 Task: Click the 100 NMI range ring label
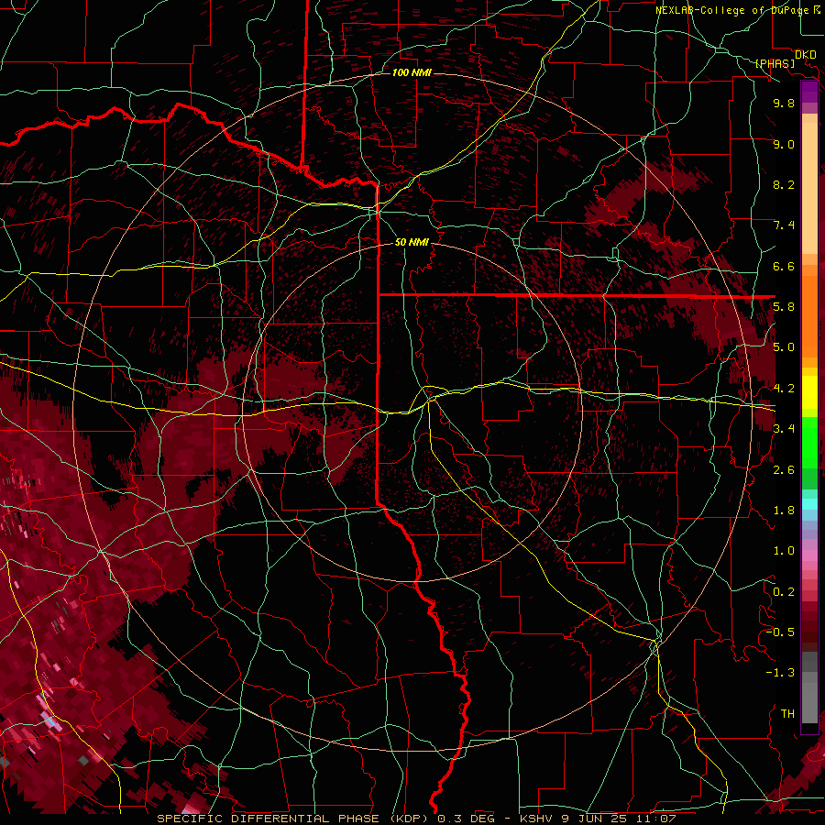tap(412, 72)
